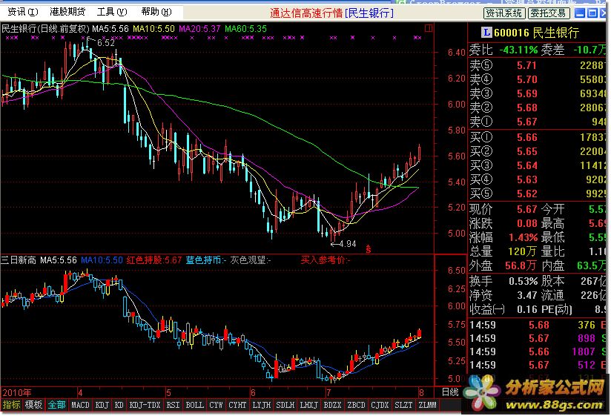
Task: Click the 总量 value 120万
Action: click(522, 251)
